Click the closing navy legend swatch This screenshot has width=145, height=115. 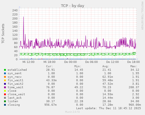point(5,105)
